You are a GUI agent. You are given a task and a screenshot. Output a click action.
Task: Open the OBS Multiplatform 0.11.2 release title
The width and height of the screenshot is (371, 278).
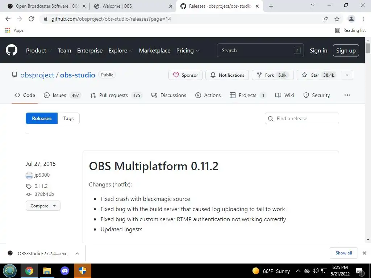coord(154,166)
